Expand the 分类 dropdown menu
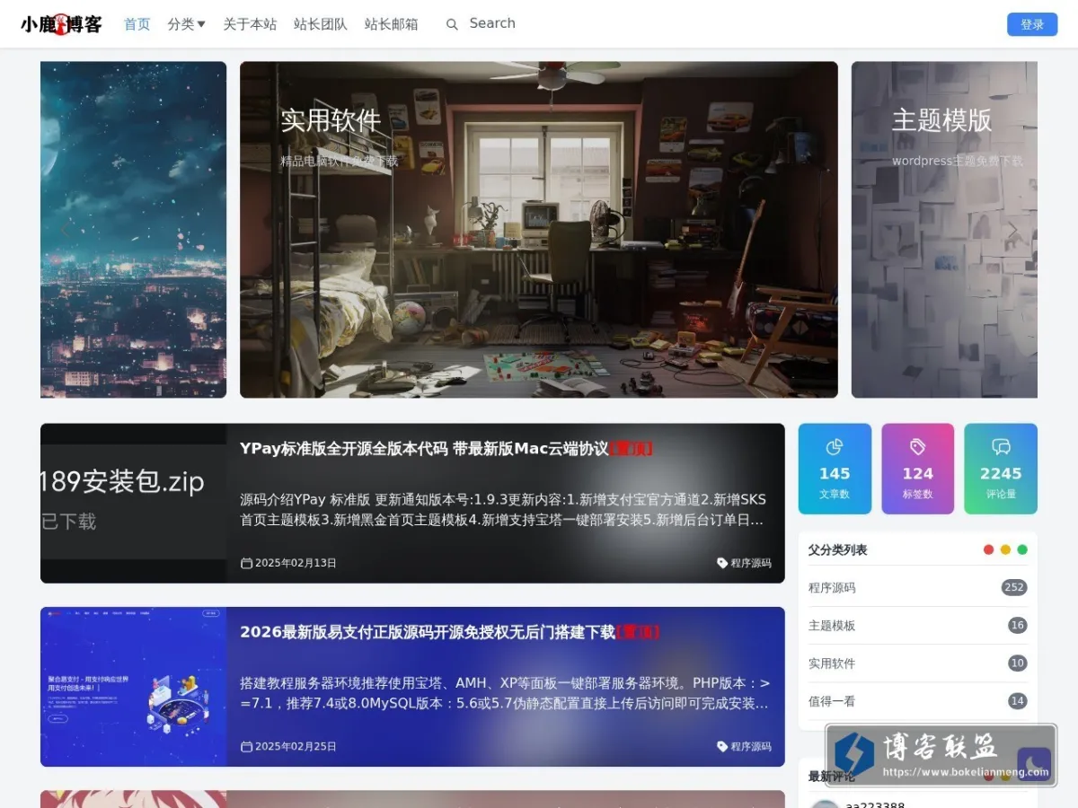The height and width of the screenshot is (808, 1078). (x=187, y=24)
